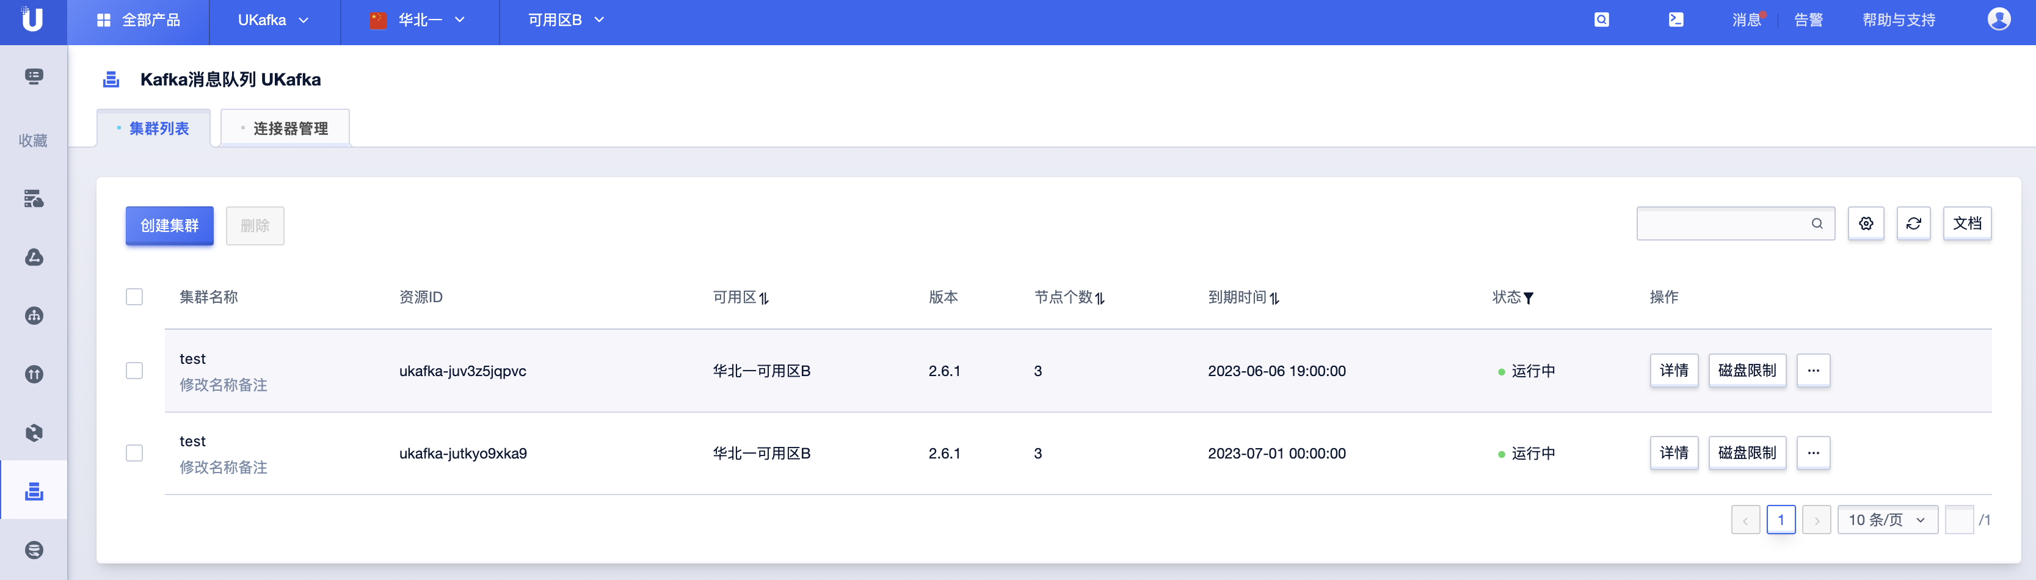Click the search magnifier in search box
2036x580 pixels.
(1817, 223)
